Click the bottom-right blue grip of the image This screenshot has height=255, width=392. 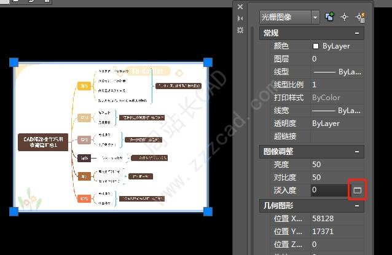click(x=208, y=211)
